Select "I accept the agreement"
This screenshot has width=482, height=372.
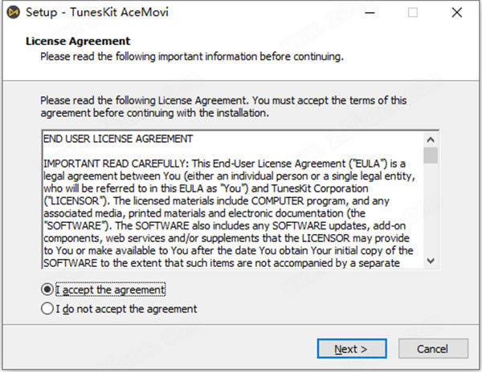coord(47,289)
